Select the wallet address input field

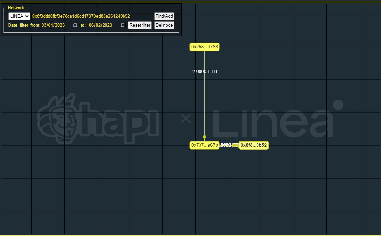click(91, 16)
